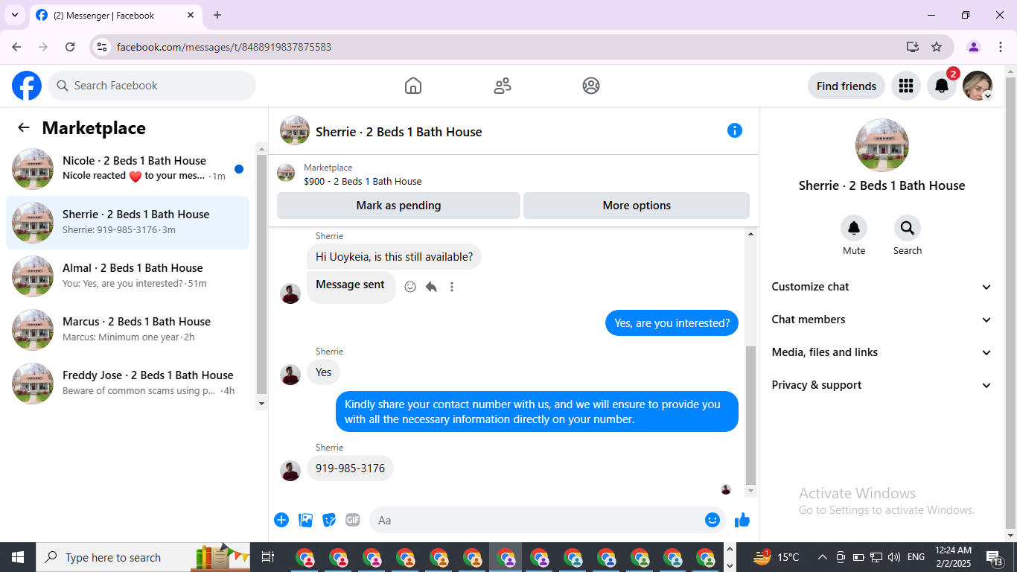This screenshot has height=572, width=1017.
Task: Click the conversation list scrollbar
Action: coord(261,276)
